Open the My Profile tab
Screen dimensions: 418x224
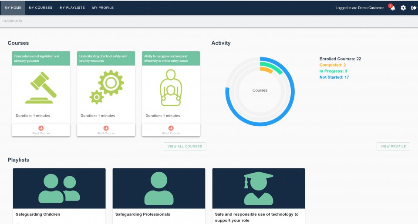103,8
